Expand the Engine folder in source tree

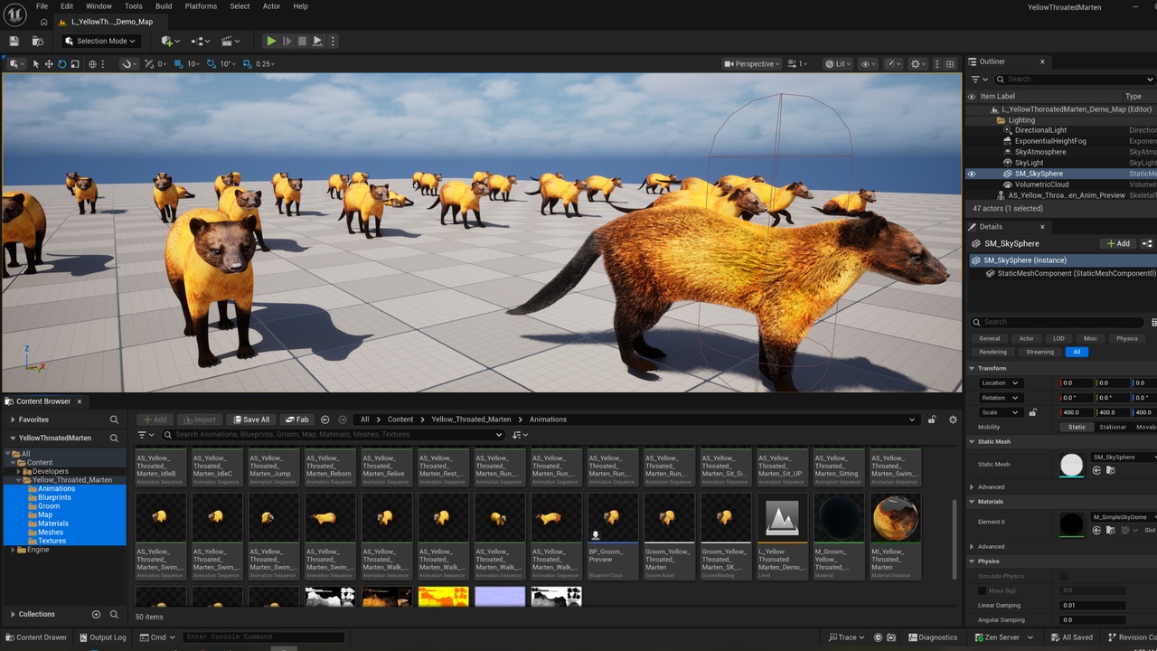pos(13,550)
